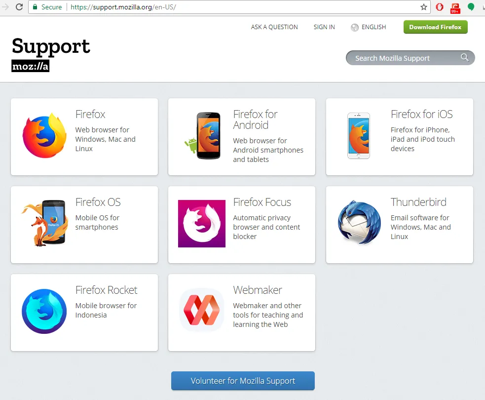Click the Firefox globe logo icon
Image resolution: width=485 pixels, height=400 pixels.
[x=44, y=136]
